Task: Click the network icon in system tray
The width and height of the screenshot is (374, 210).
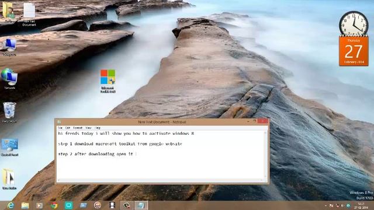Action: pos(337,205)
